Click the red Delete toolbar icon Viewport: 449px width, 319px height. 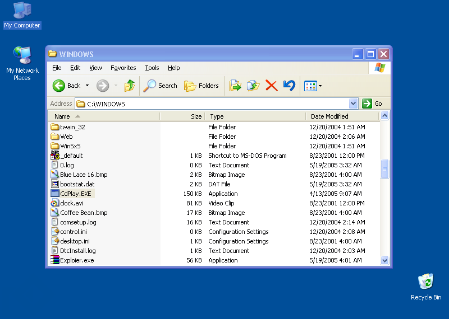tap(272, 86)
